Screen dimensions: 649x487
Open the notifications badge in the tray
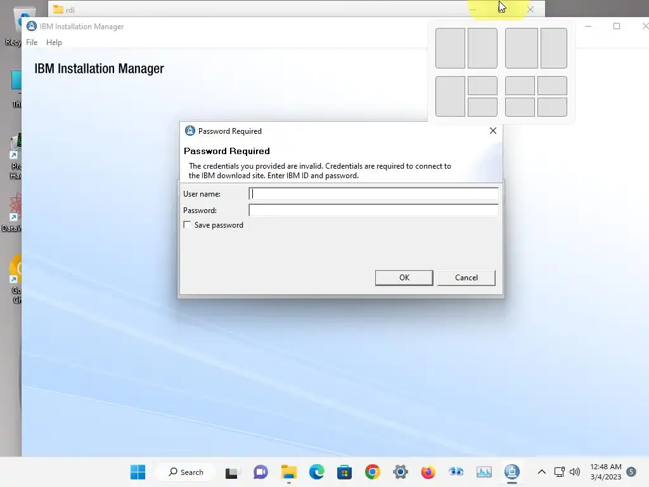[x=631, y=472]
